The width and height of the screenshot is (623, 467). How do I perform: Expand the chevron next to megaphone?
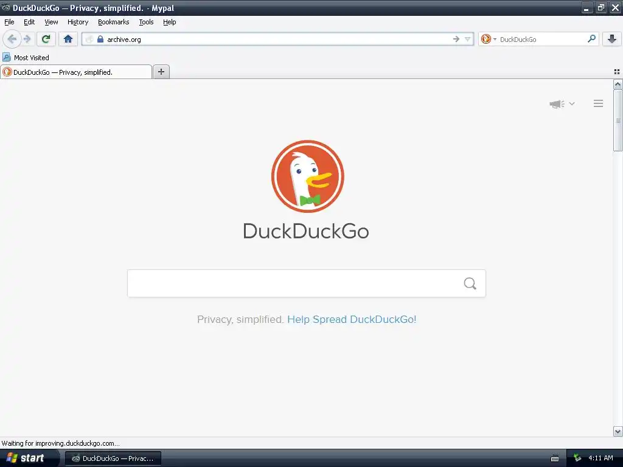pos(572,103)
